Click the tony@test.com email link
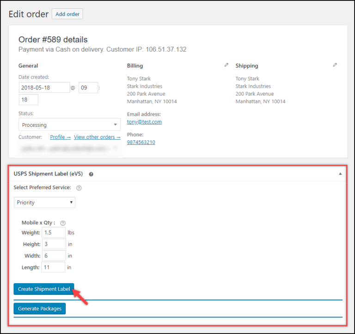The height and width of the screenshot is (334, 355). (x=144, y=122)
